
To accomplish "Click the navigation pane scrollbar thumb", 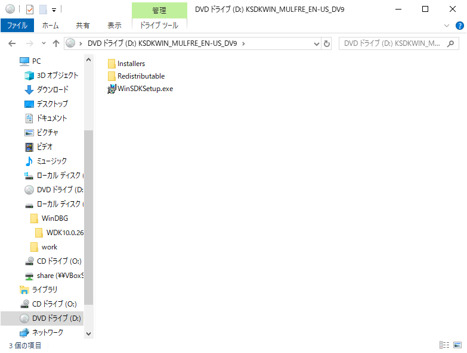I will (x=88, y=217).
